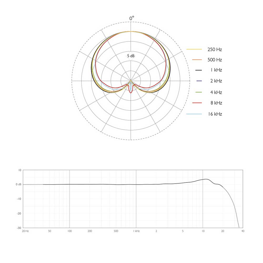Click the "250 Hz" legend text

point(215,49)
